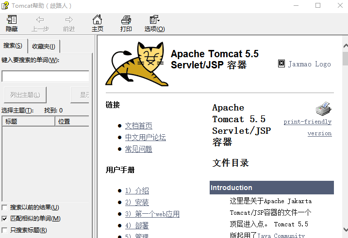348x238 pixels.
Task: Click in the search keyword input field
Action: tap(45, 77)
